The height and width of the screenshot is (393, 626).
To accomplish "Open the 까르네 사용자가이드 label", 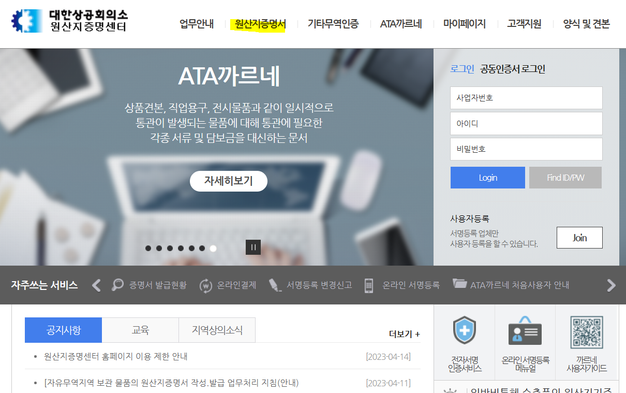I will click(587, 364).
